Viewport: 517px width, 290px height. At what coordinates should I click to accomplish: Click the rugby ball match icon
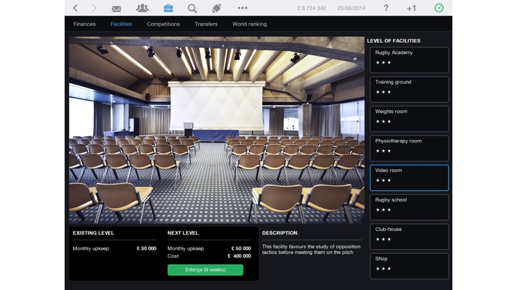[216, 8]
